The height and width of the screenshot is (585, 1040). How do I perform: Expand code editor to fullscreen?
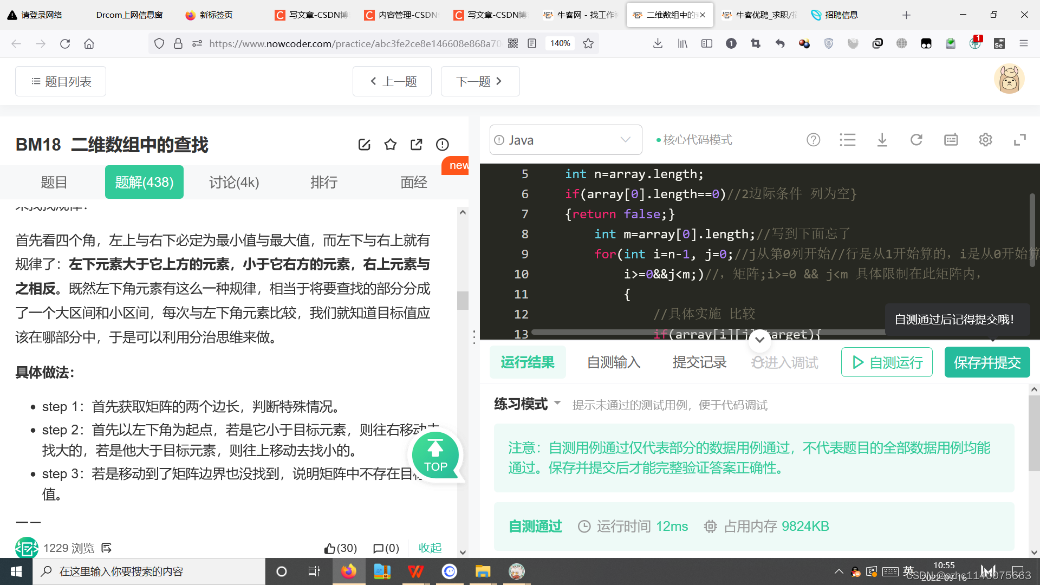[x=1020, y=139]
